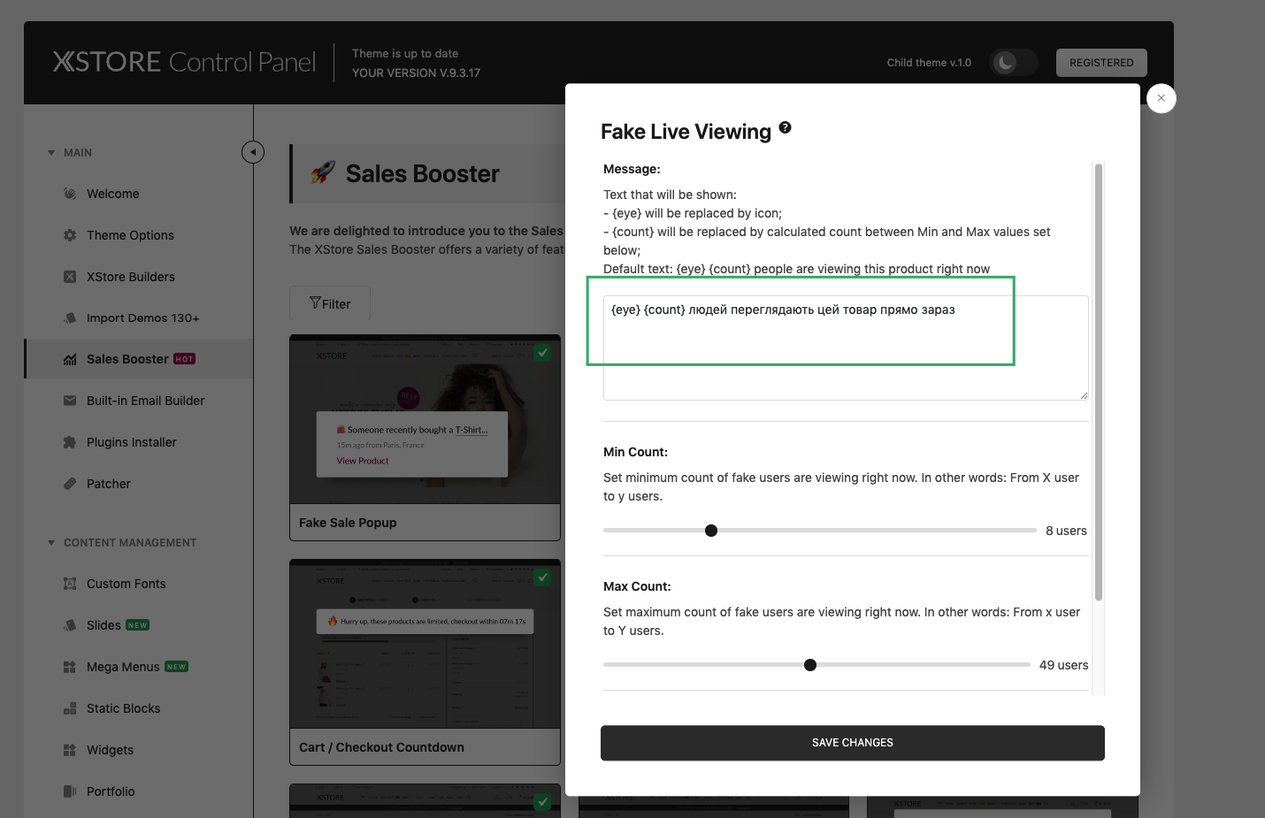Click the Built-in Email Builder envelope icon

click(70, 401)
